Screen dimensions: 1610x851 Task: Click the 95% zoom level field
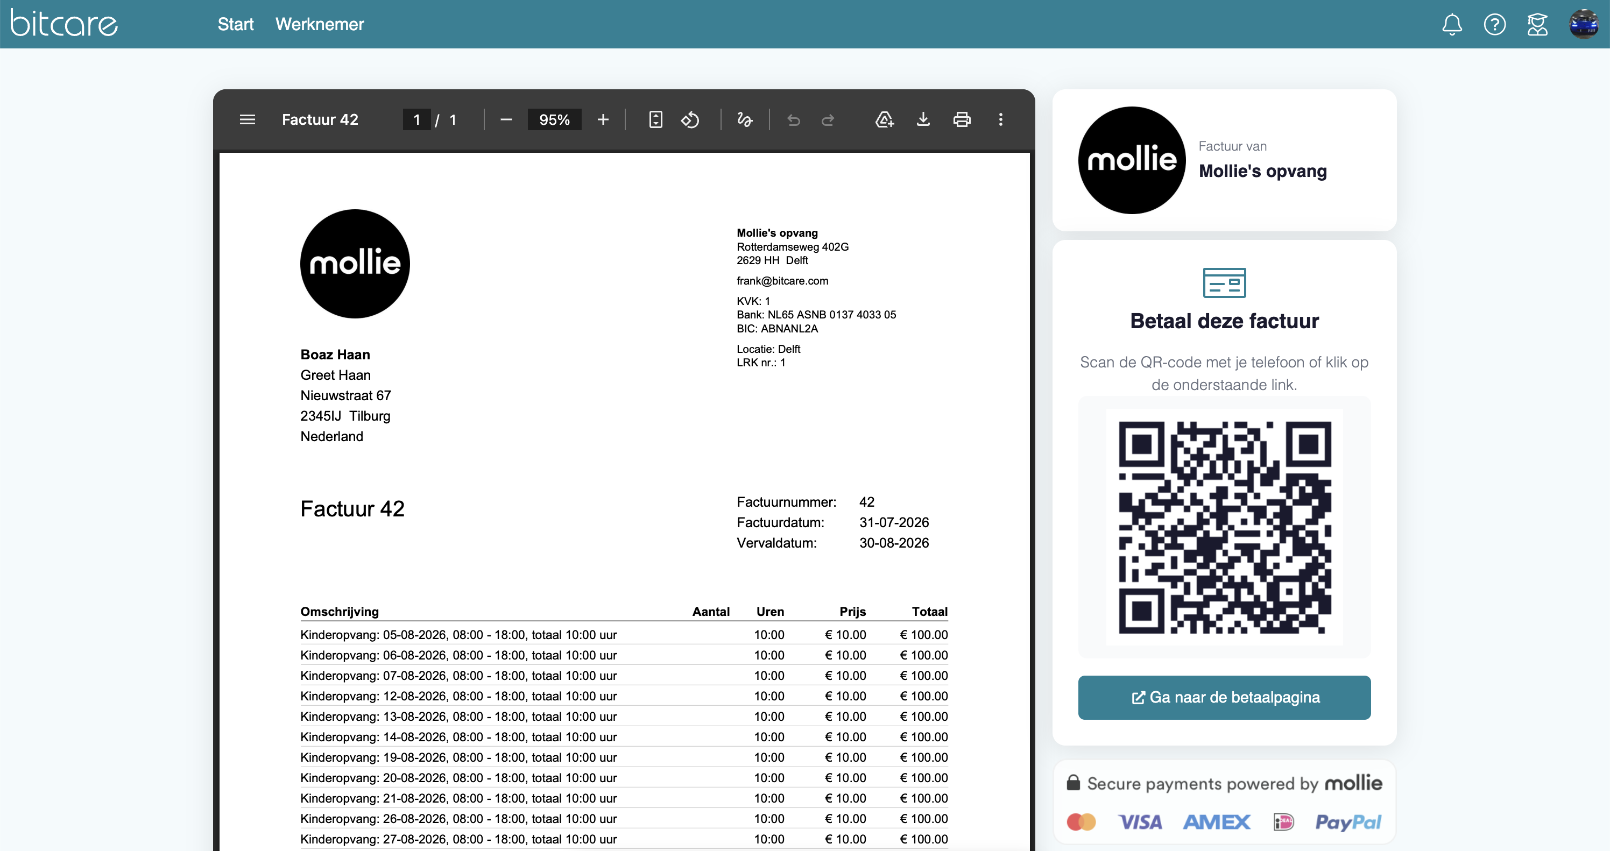click(x=554, y=119)
